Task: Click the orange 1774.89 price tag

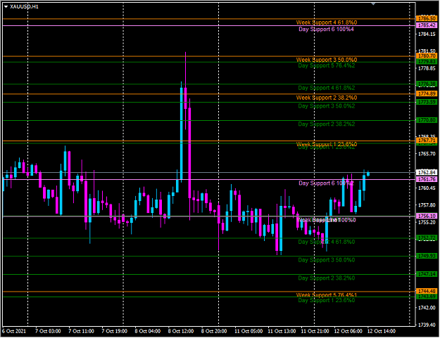Action: [427, 93]
